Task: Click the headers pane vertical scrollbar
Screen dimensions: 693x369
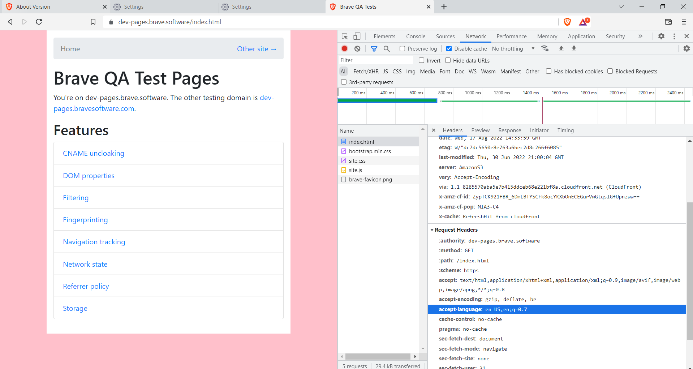Action: point(690,271)
